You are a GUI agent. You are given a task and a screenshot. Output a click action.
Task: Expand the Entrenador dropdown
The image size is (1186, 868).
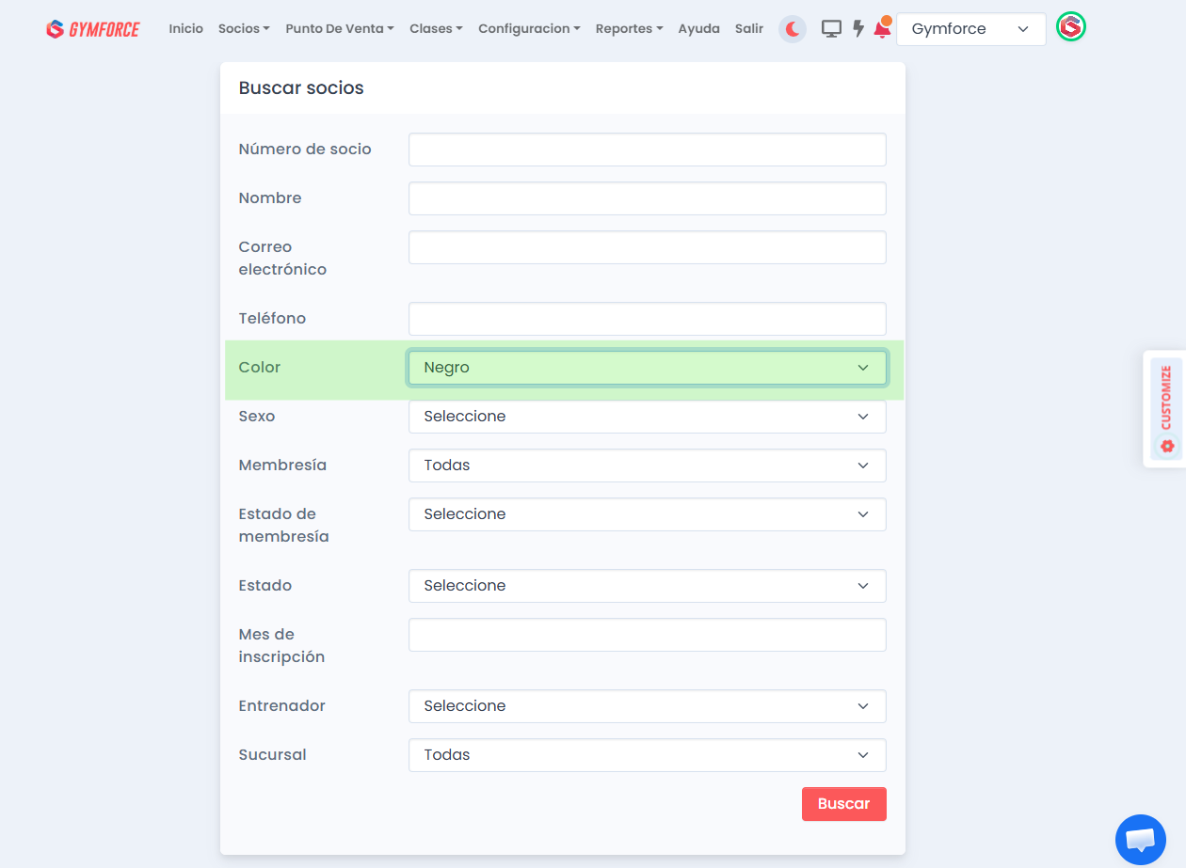647,706
